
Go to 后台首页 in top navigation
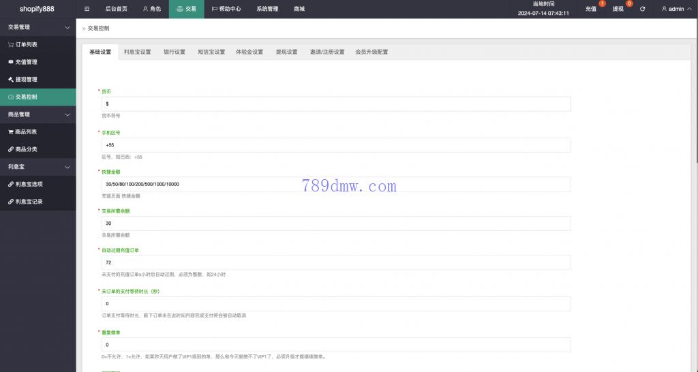(116, 9)
